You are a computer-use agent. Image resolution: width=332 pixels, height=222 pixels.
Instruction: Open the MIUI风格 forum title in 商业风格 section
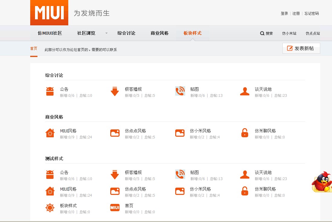[68, 131]
